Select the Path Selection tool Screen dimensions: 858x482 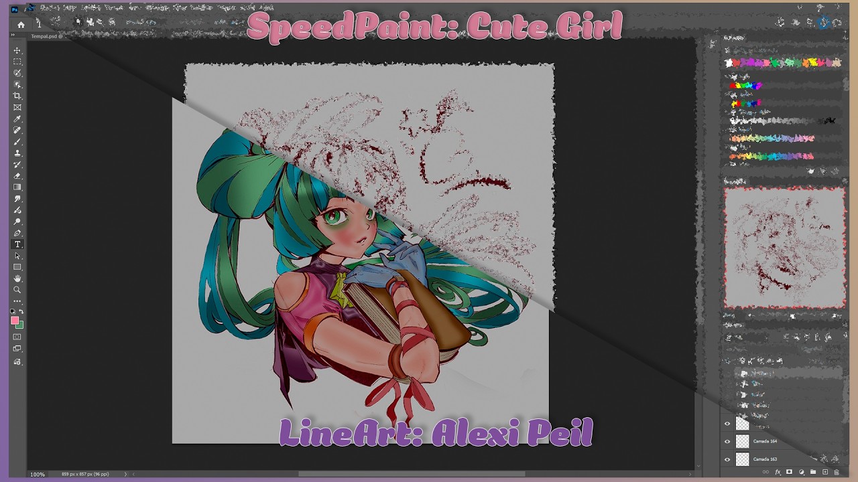pos(17,256)
